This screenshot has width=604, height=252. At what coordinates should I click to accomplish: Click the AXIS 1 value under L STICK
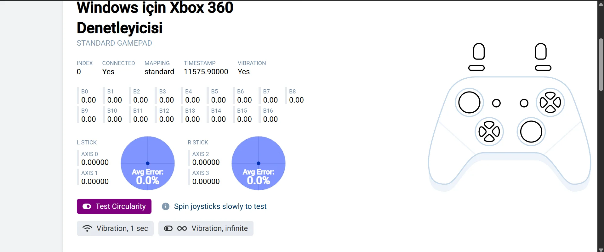[95, 182]
